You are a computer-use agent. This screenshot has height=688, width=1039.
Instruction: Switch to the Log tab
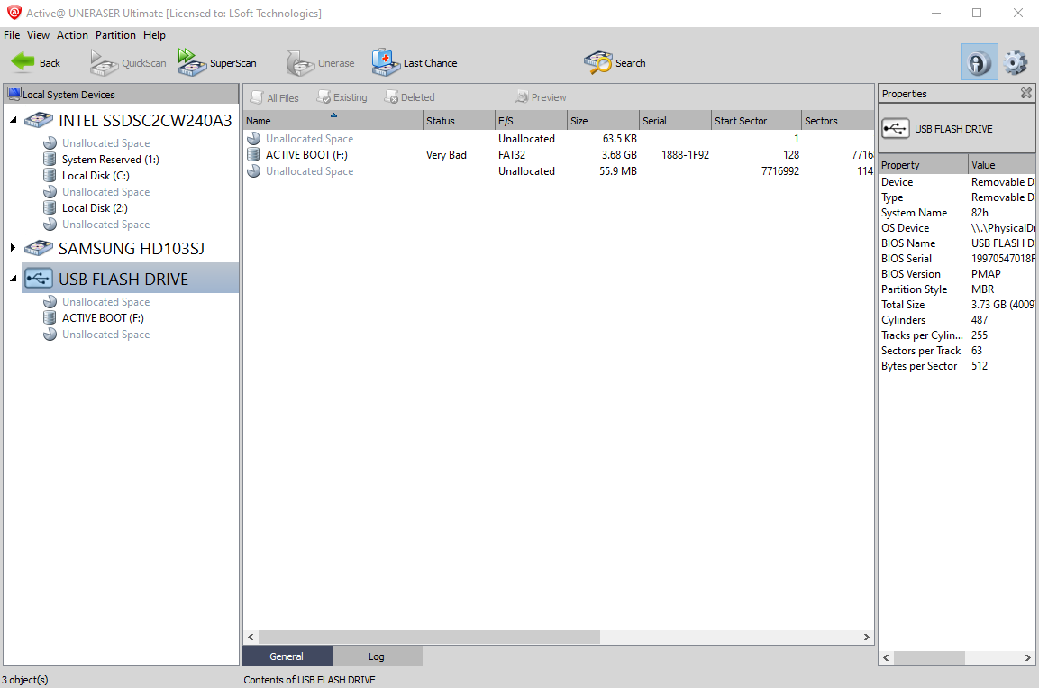[x=377, y=656]
